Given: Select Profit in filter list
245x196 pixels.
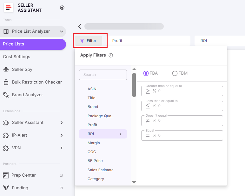Looking at the screenshot, I should click(92, 125).
